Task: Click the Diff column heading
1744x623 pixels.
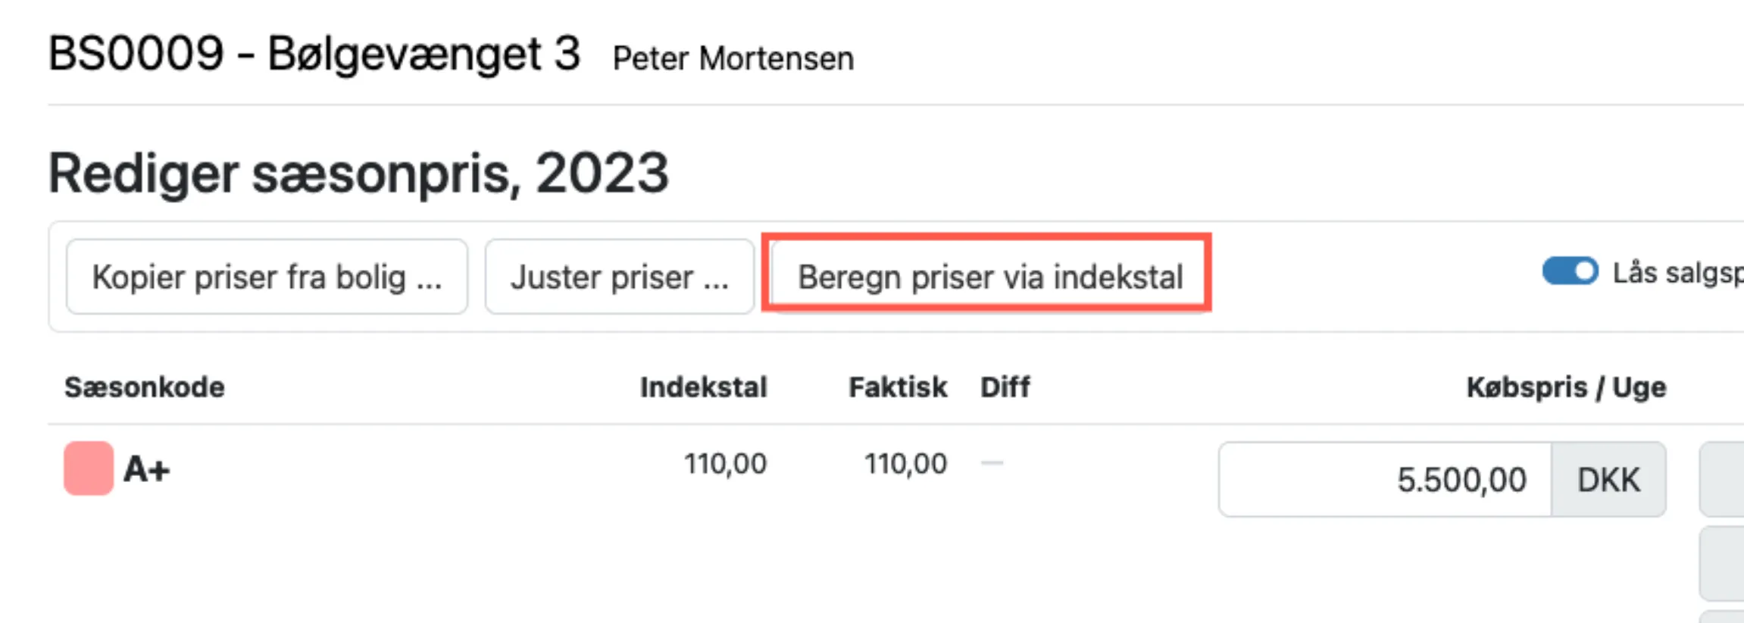Action: tap(1005, 387)
